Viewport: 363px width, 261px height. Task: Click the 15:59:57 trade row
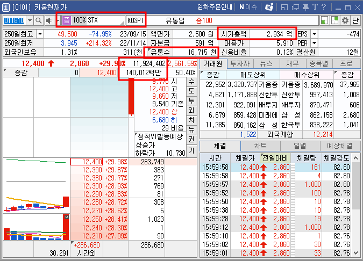coord(276,184)
